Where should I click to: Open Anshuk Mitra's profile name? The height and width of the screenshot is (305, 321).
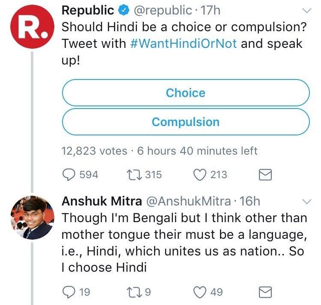pos(102,201)
